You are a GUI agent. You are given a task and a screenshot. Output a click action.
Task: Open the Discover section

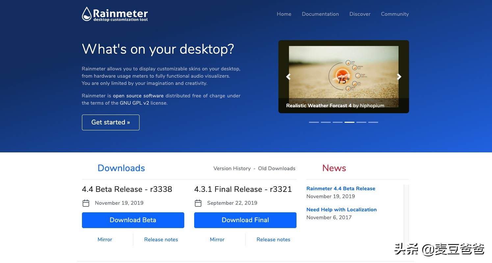tap(360, 14)
